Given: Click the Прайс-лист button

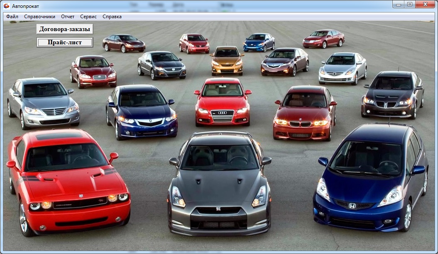Looking at the screenshot, I should 65,42.
